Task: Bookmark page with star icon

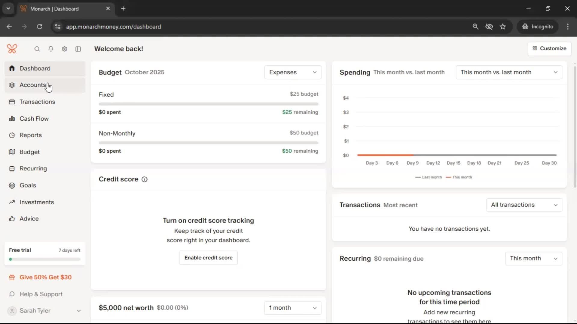Action: tap(503, 27)
